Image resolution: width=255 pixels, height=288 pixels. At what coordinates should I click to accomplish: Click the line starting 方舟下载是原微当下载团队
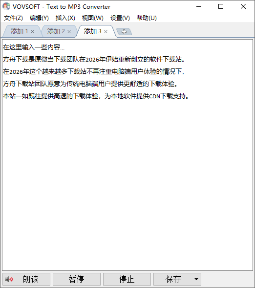coord(94,59)
